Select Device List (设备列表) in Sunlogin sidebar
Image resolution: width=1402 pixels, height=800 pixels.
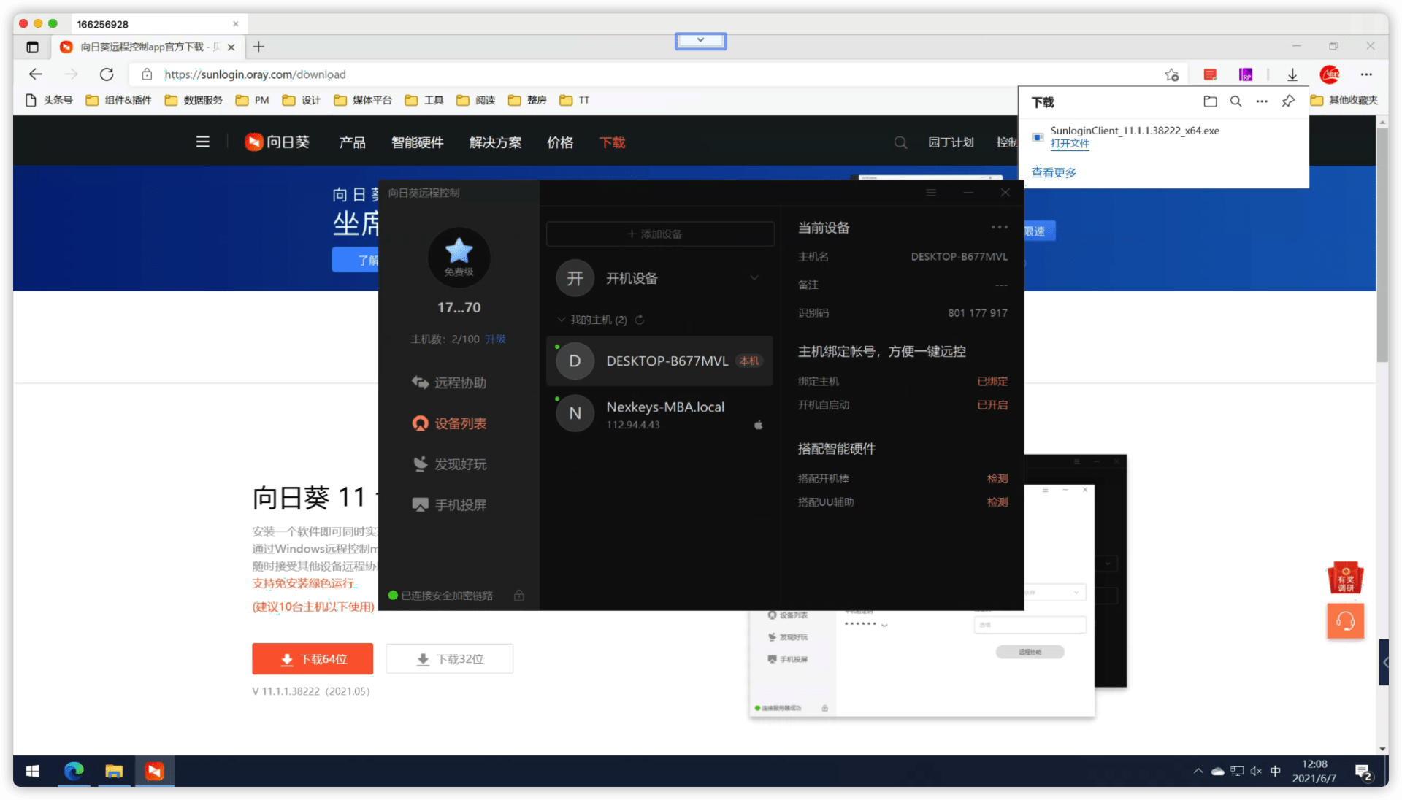449,423
